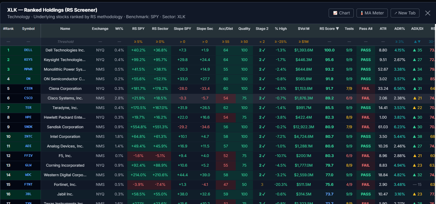
Task: Sort by Stage 2 column header
Action: (x=262, y=29)
